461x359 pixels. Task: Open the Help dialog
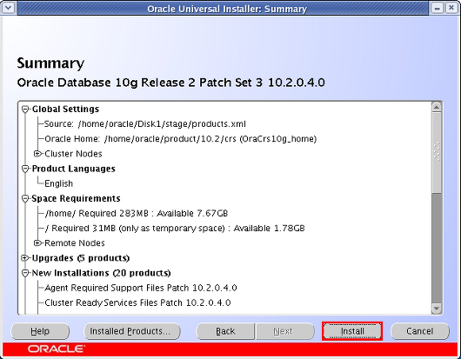(40, 331)
